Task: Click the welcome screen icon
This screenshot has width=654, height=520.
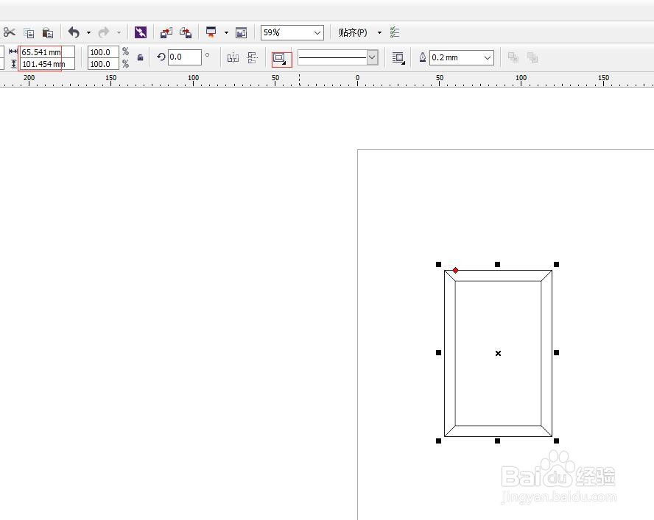Action: coord(241,32)
